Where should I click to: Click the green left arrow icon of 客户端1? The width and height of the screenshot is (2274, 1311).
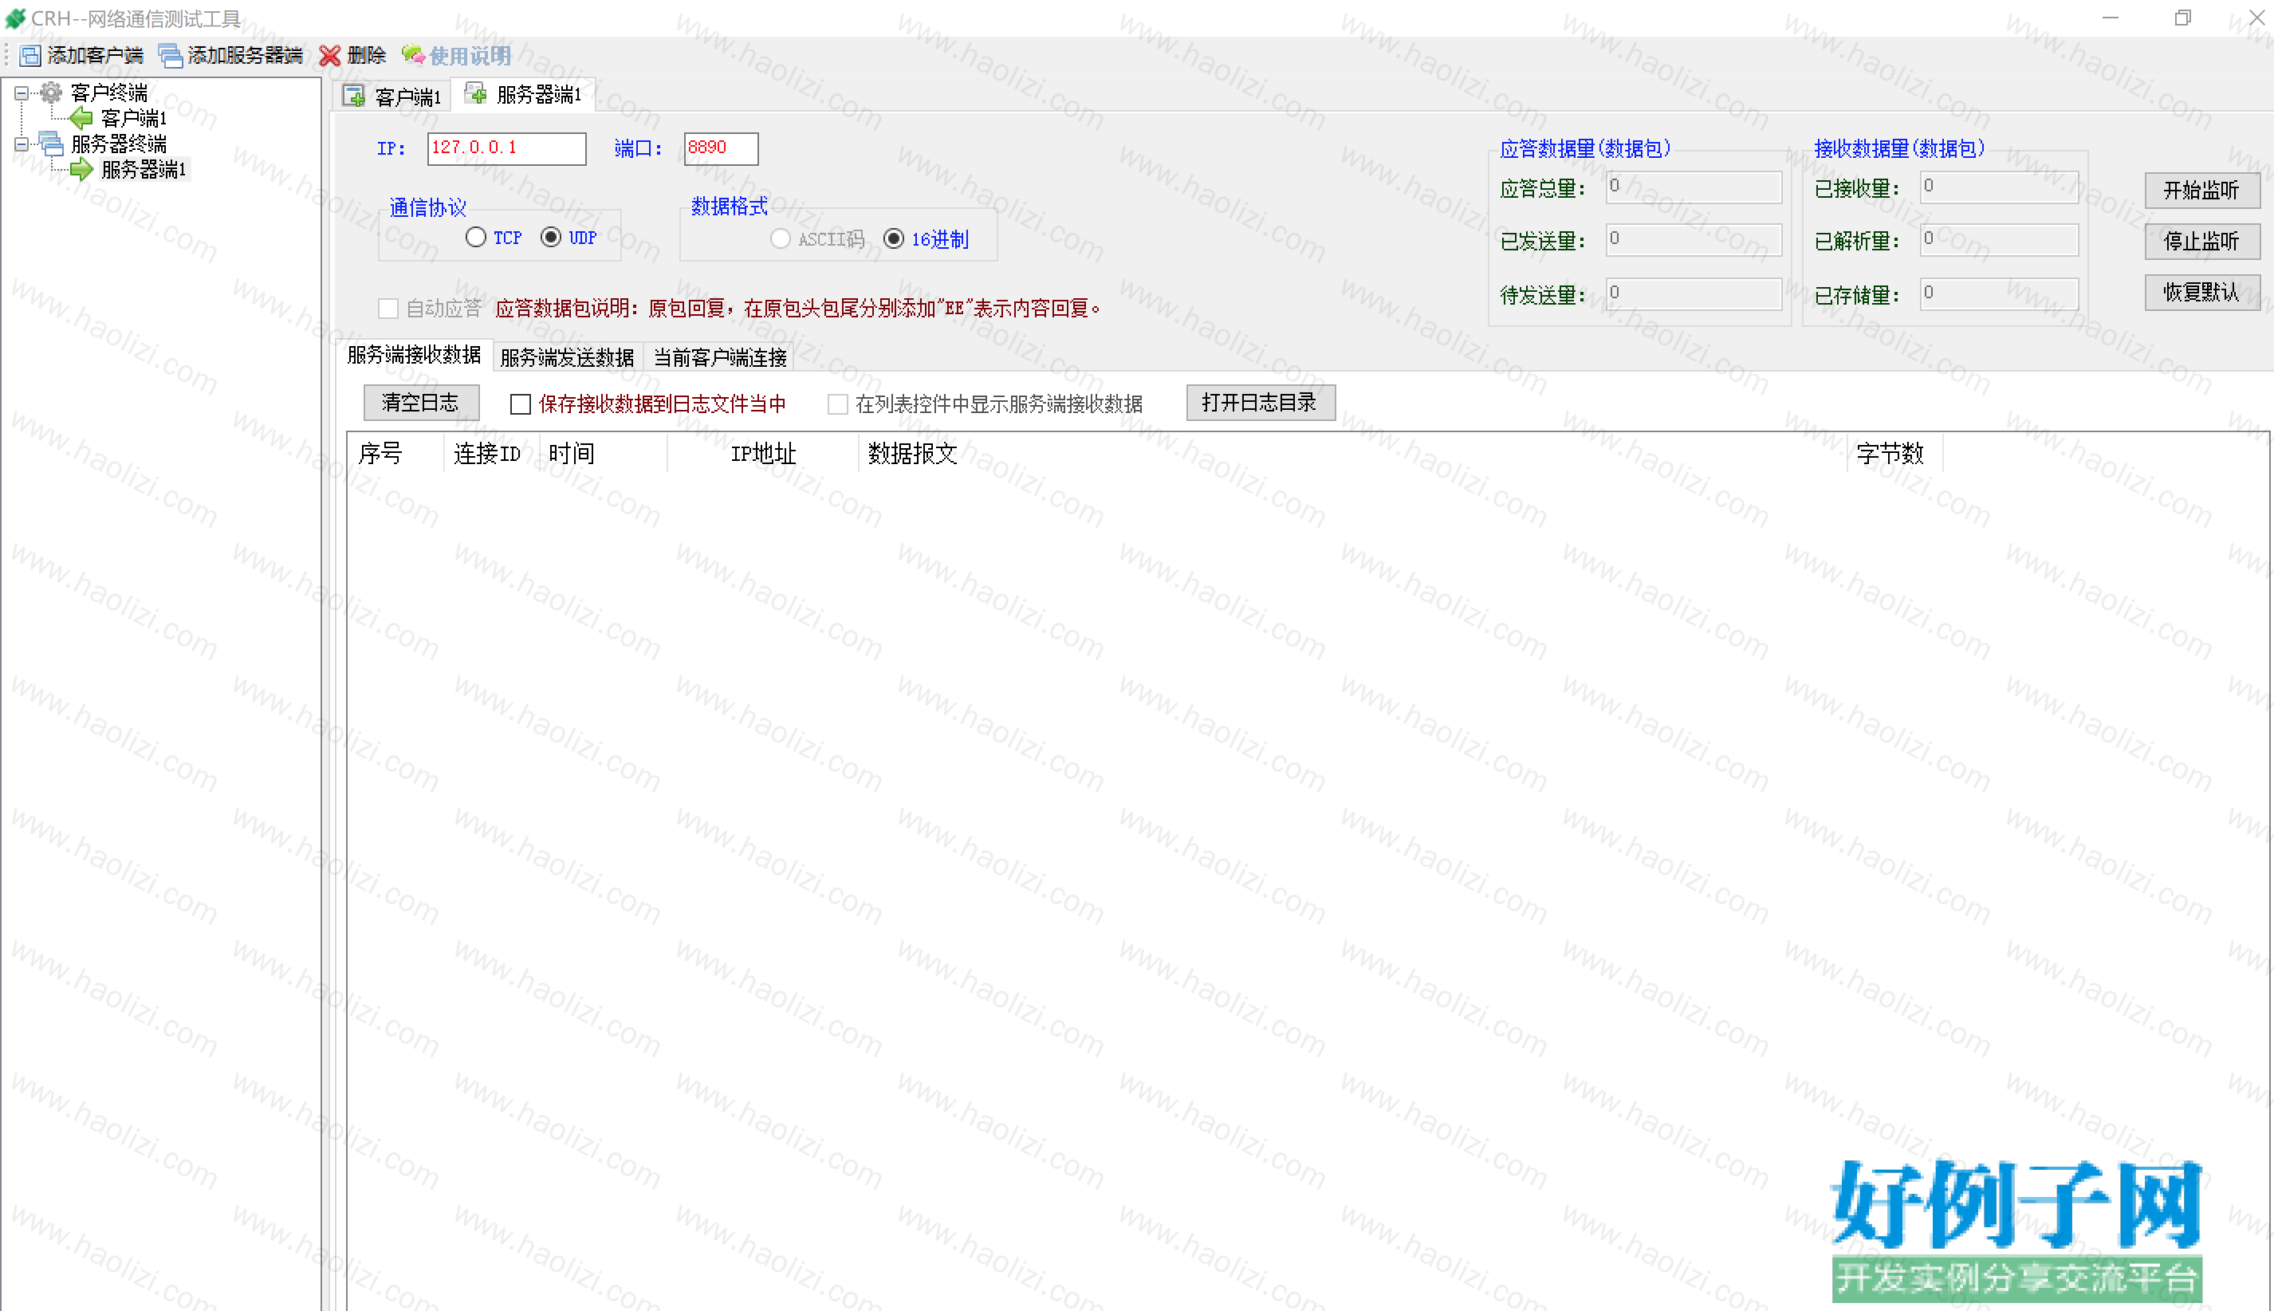[x=82, y=118]
